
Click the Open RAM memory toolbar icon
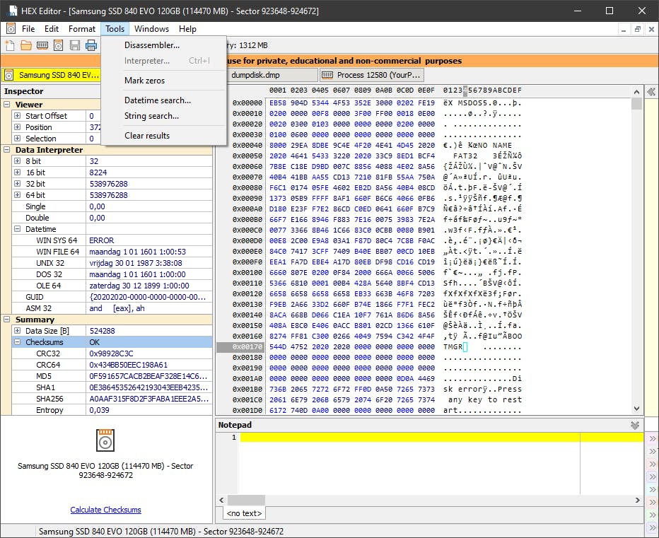(42, 46)
